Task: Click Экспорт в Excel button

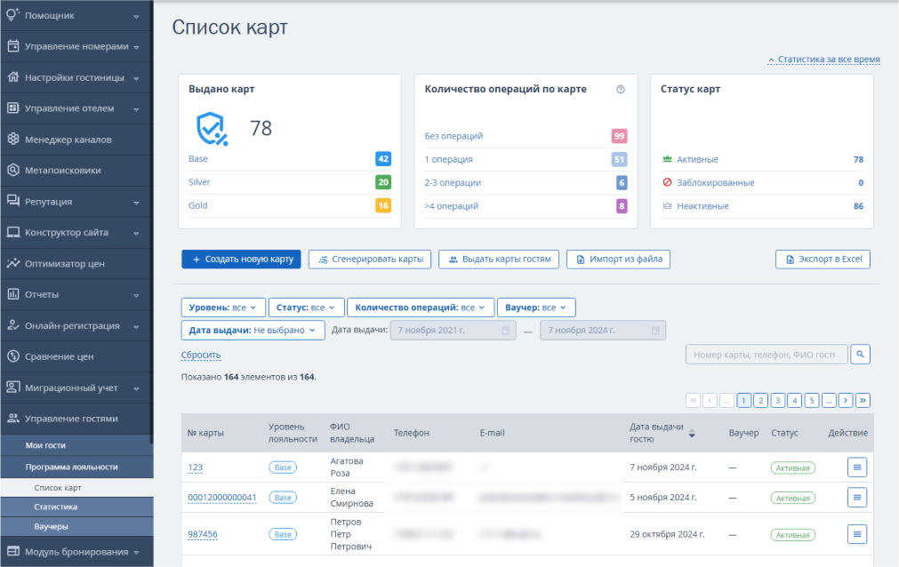Action: click(823, 260)
